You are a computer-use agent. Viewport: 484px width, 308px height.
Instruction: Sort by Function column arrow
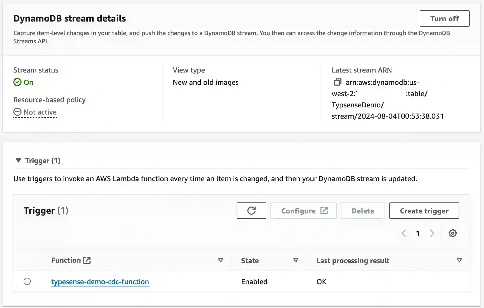point(220,260)
